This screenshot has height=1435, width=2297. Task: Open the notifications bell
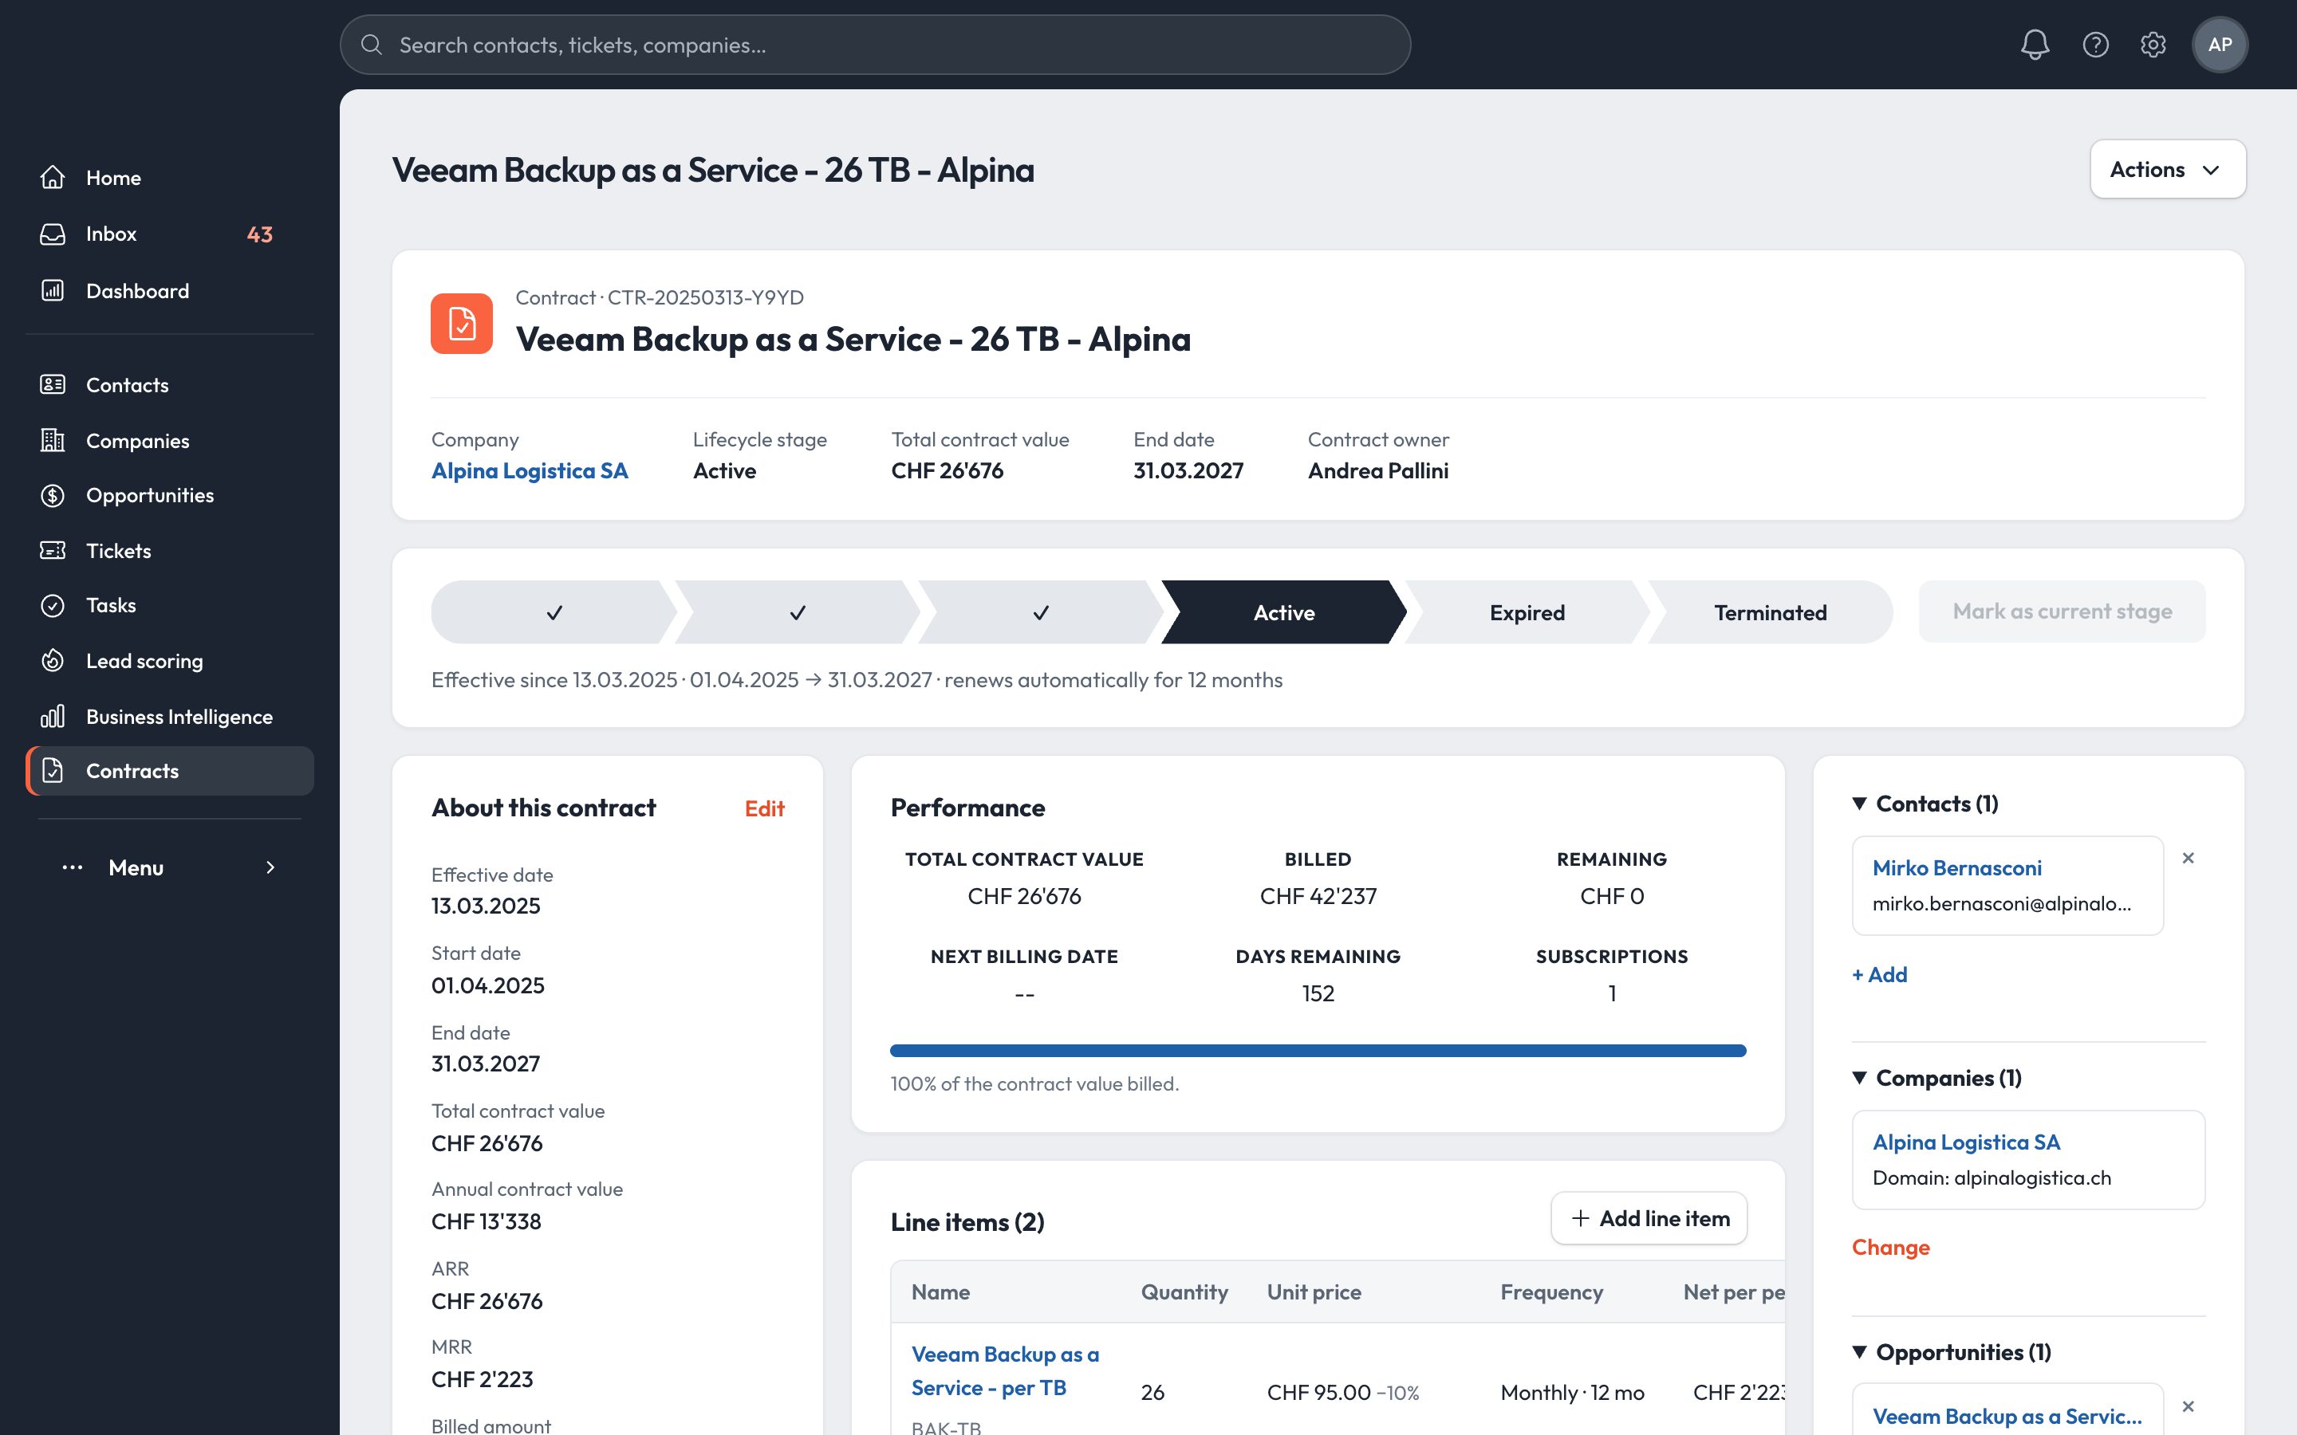tap(2034, 45)
